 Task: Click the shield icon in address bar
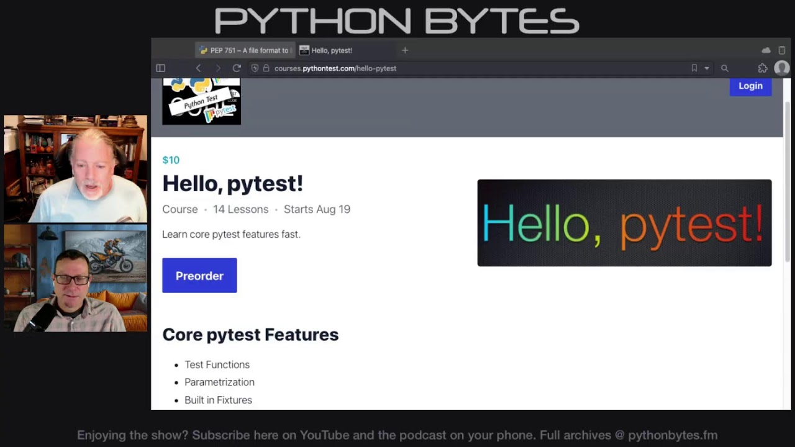coord(255,68)
